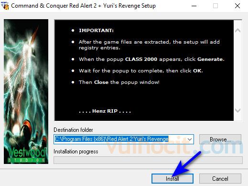Click the Installation progress bar

point(148,160)
